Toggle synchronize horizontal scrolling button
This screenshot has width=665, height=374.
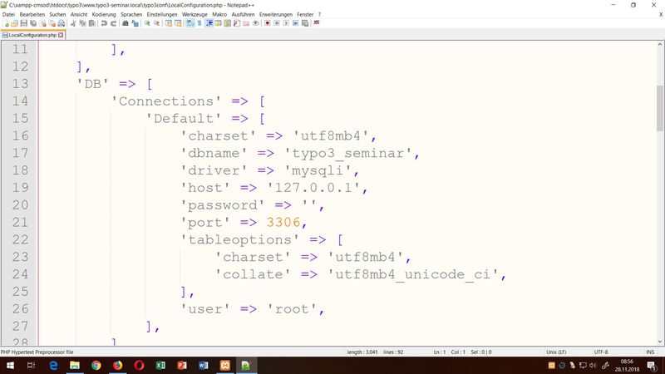(178, 23)
